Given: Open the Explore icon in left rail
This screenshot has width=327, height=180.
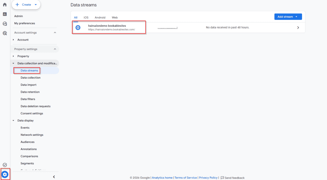Looking at the screenshot, I should 5,24.
